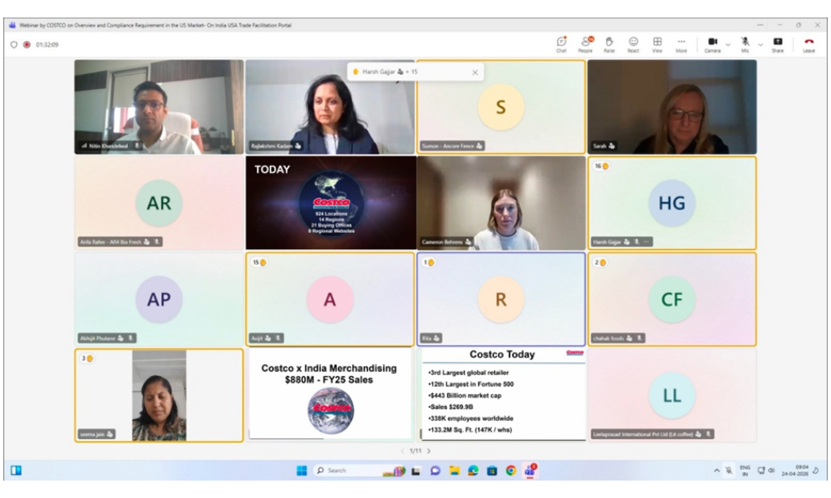Open Google Chrome from the taskbar
831x498 pixels.
coord(510,471)
